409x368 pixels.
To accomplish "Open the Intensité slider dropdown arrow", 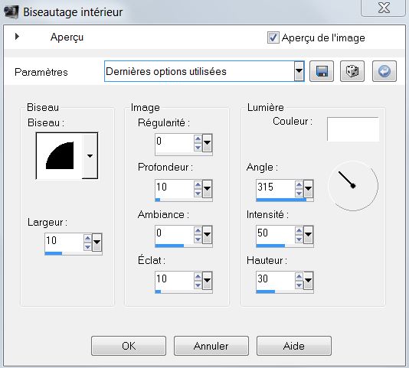I will 309,234.
